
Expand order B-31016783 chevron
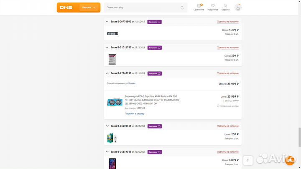[x=107, y=47]
